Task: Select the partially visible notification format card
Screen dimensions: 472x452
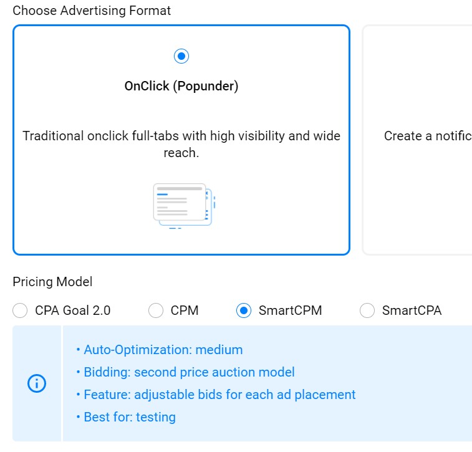Action: (418, 140)
